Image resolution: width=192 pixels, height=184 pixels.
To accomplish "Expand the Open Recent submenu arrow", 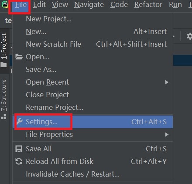I will (x=167, y=82).
